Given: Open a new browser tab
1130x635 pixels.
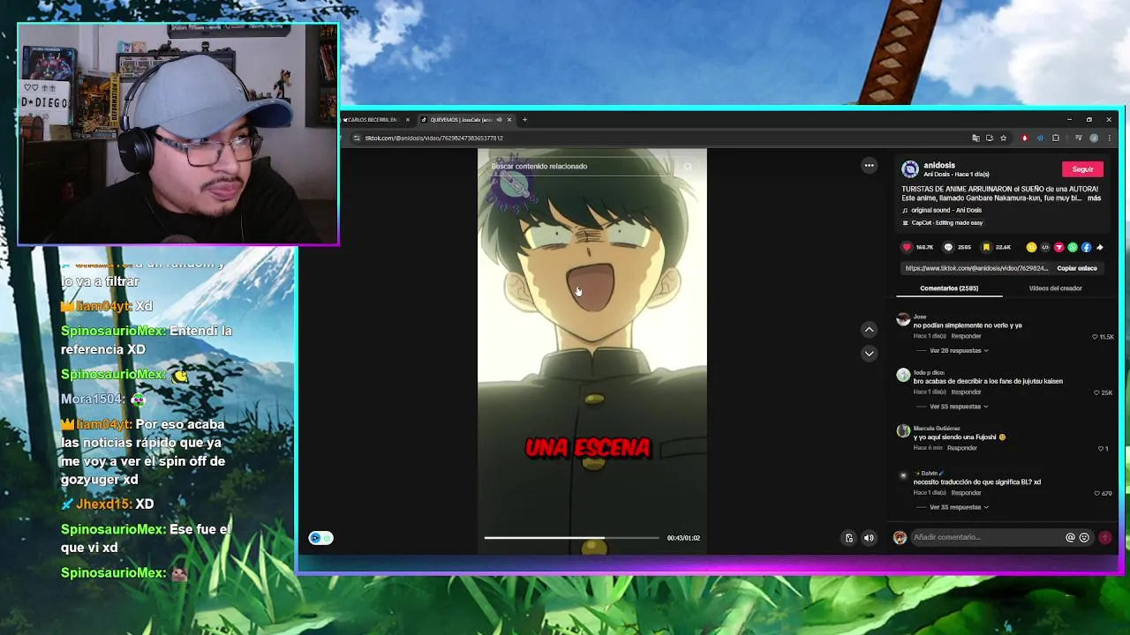Looking at the screenshot, I should 524,119.
